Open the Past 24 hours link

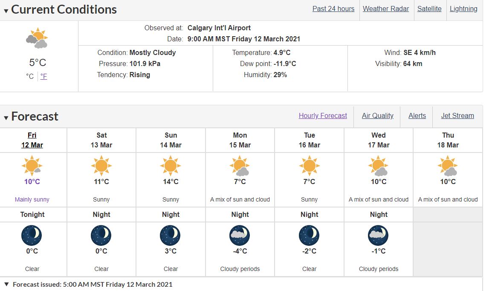pyautogui.click(x=333, y=9)
